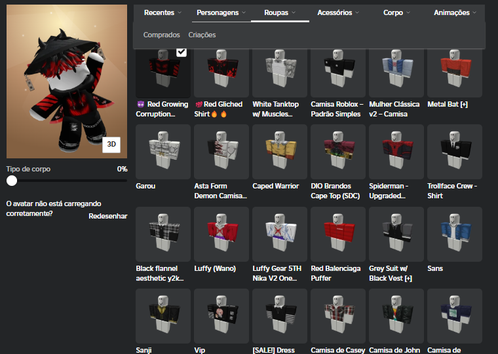The height and width of the screenshot is (354, 498).
Task: Click the Redesenhar link
Action: coord(108,217)
